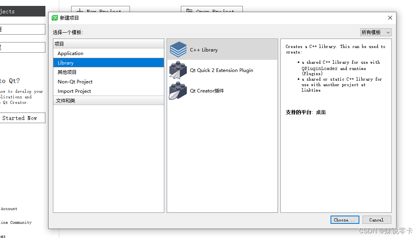Viewport: 419px width, 238px height.
Task: Open the 所有模板 filter dropdown
Action: click(376, 33)
